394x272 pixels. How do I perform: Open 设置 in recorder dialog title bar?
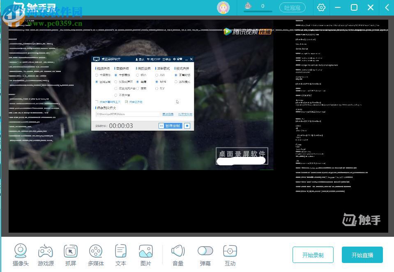coord(177,59)
